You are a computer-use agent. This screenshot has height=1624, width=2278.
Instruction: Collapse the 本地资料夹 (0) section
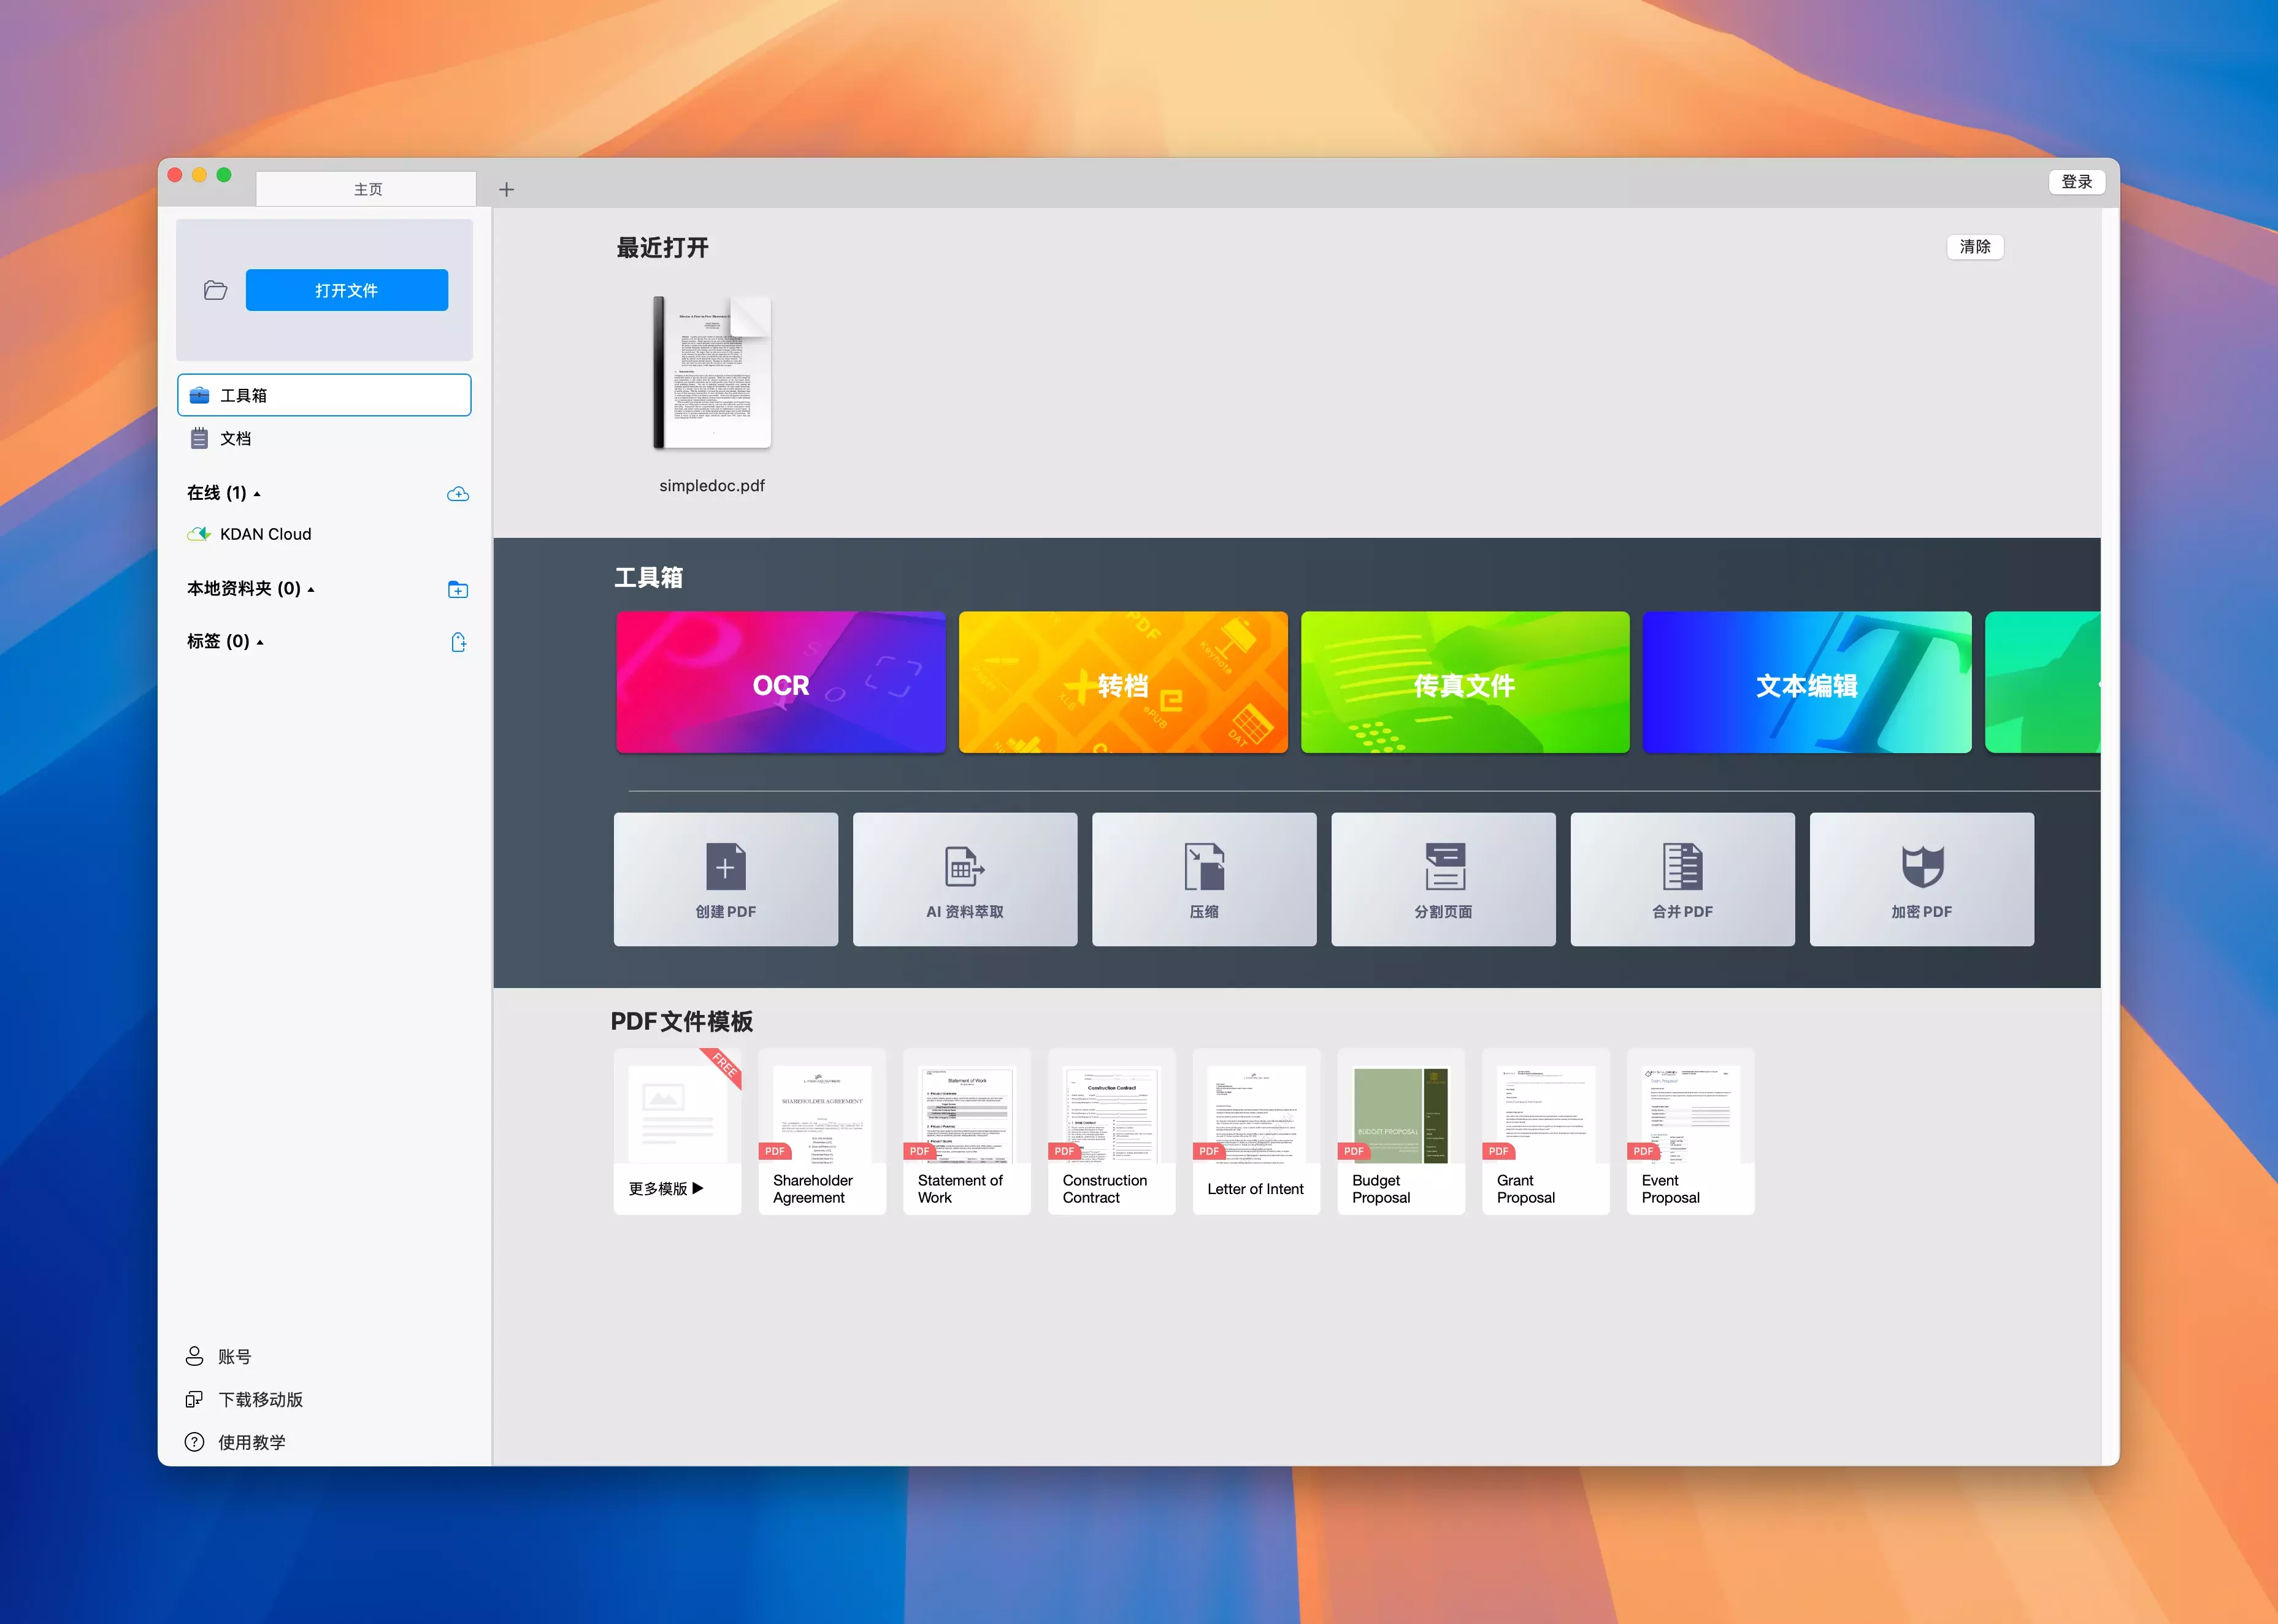[x=311, y=590]
